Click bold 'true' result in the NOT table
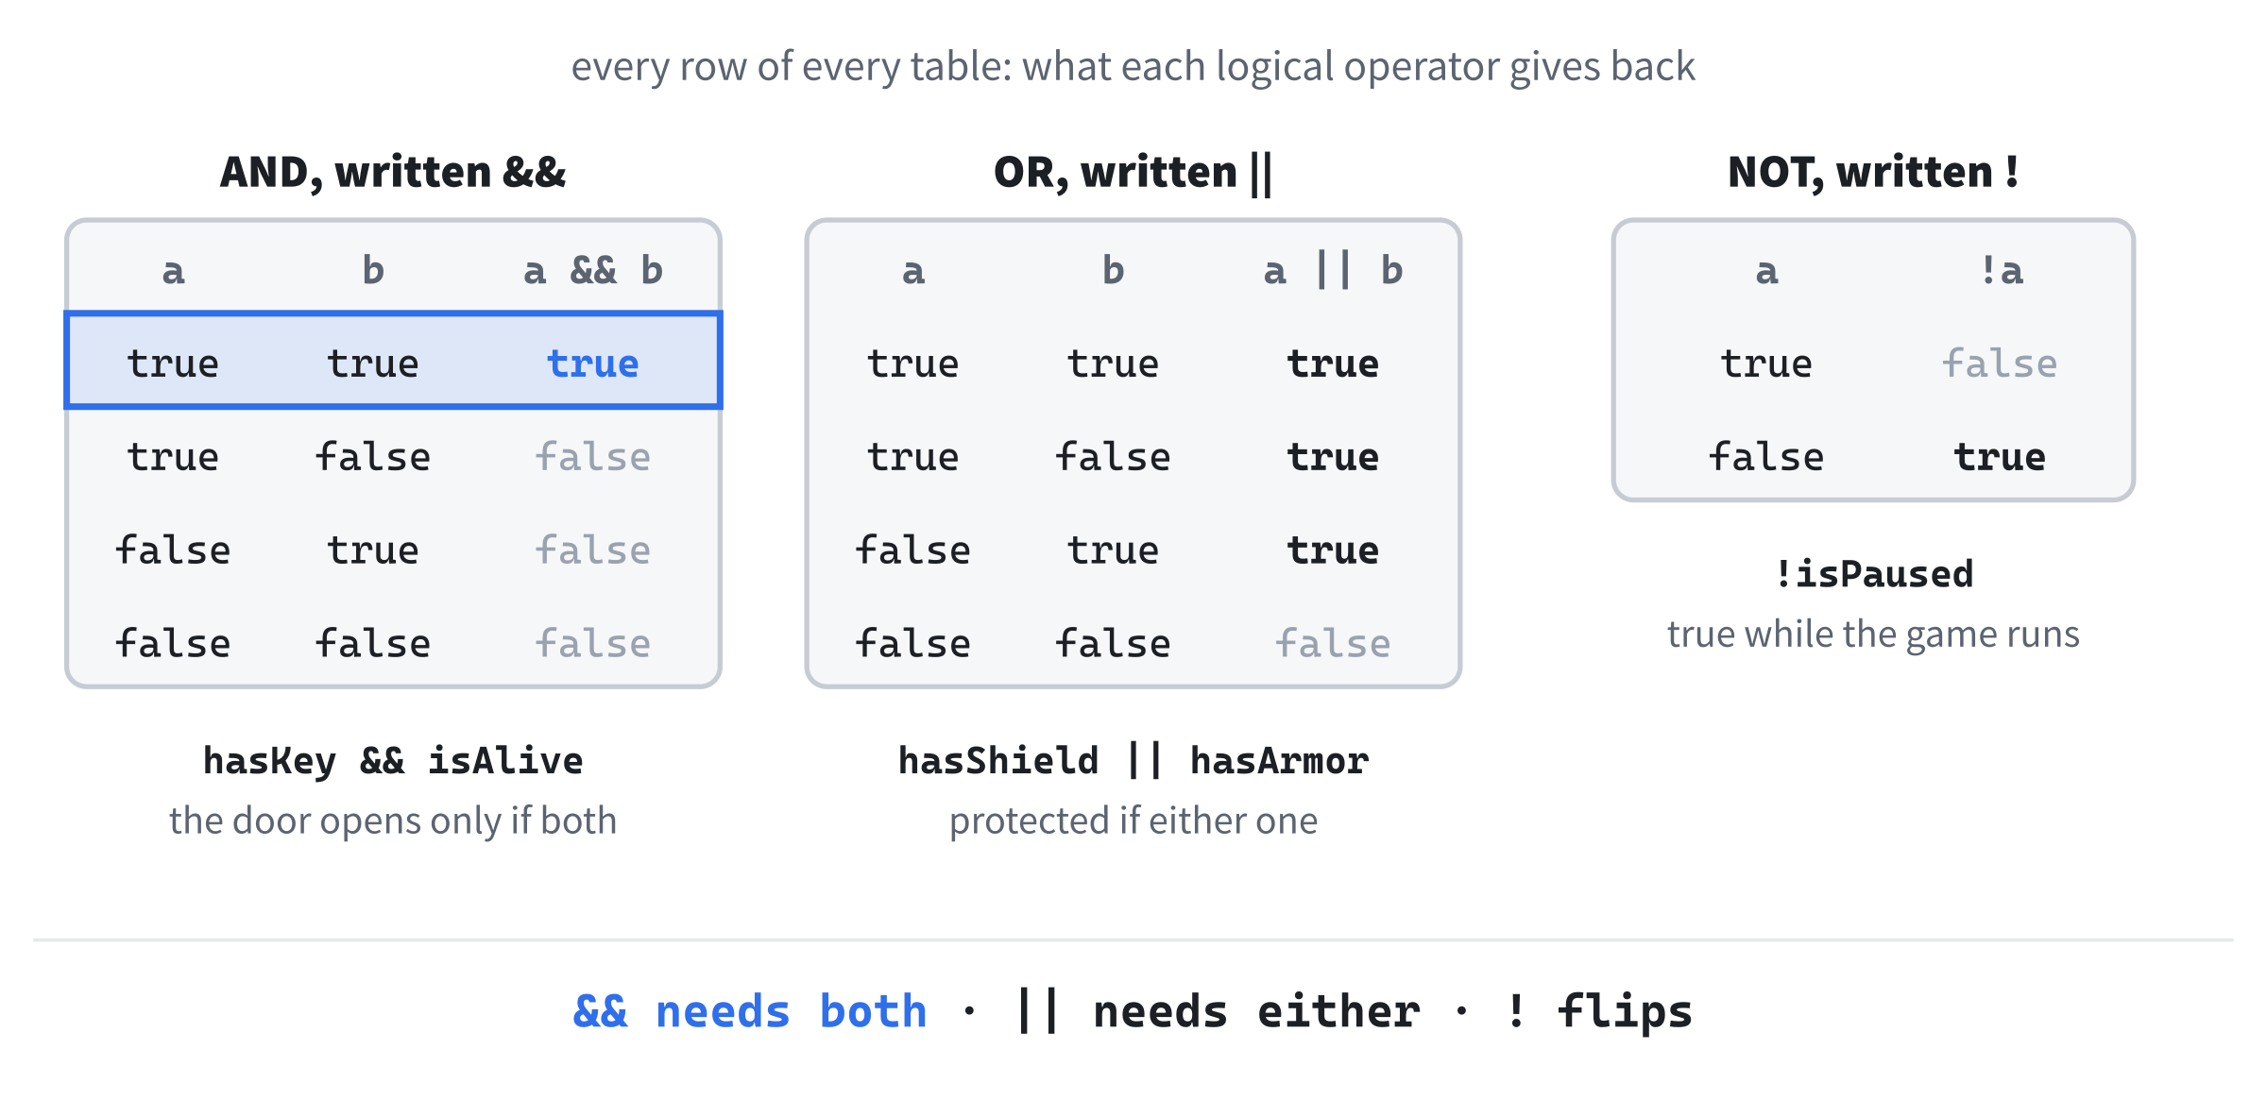This screenshot has height=1100, width=2267. coord(2000,457)
